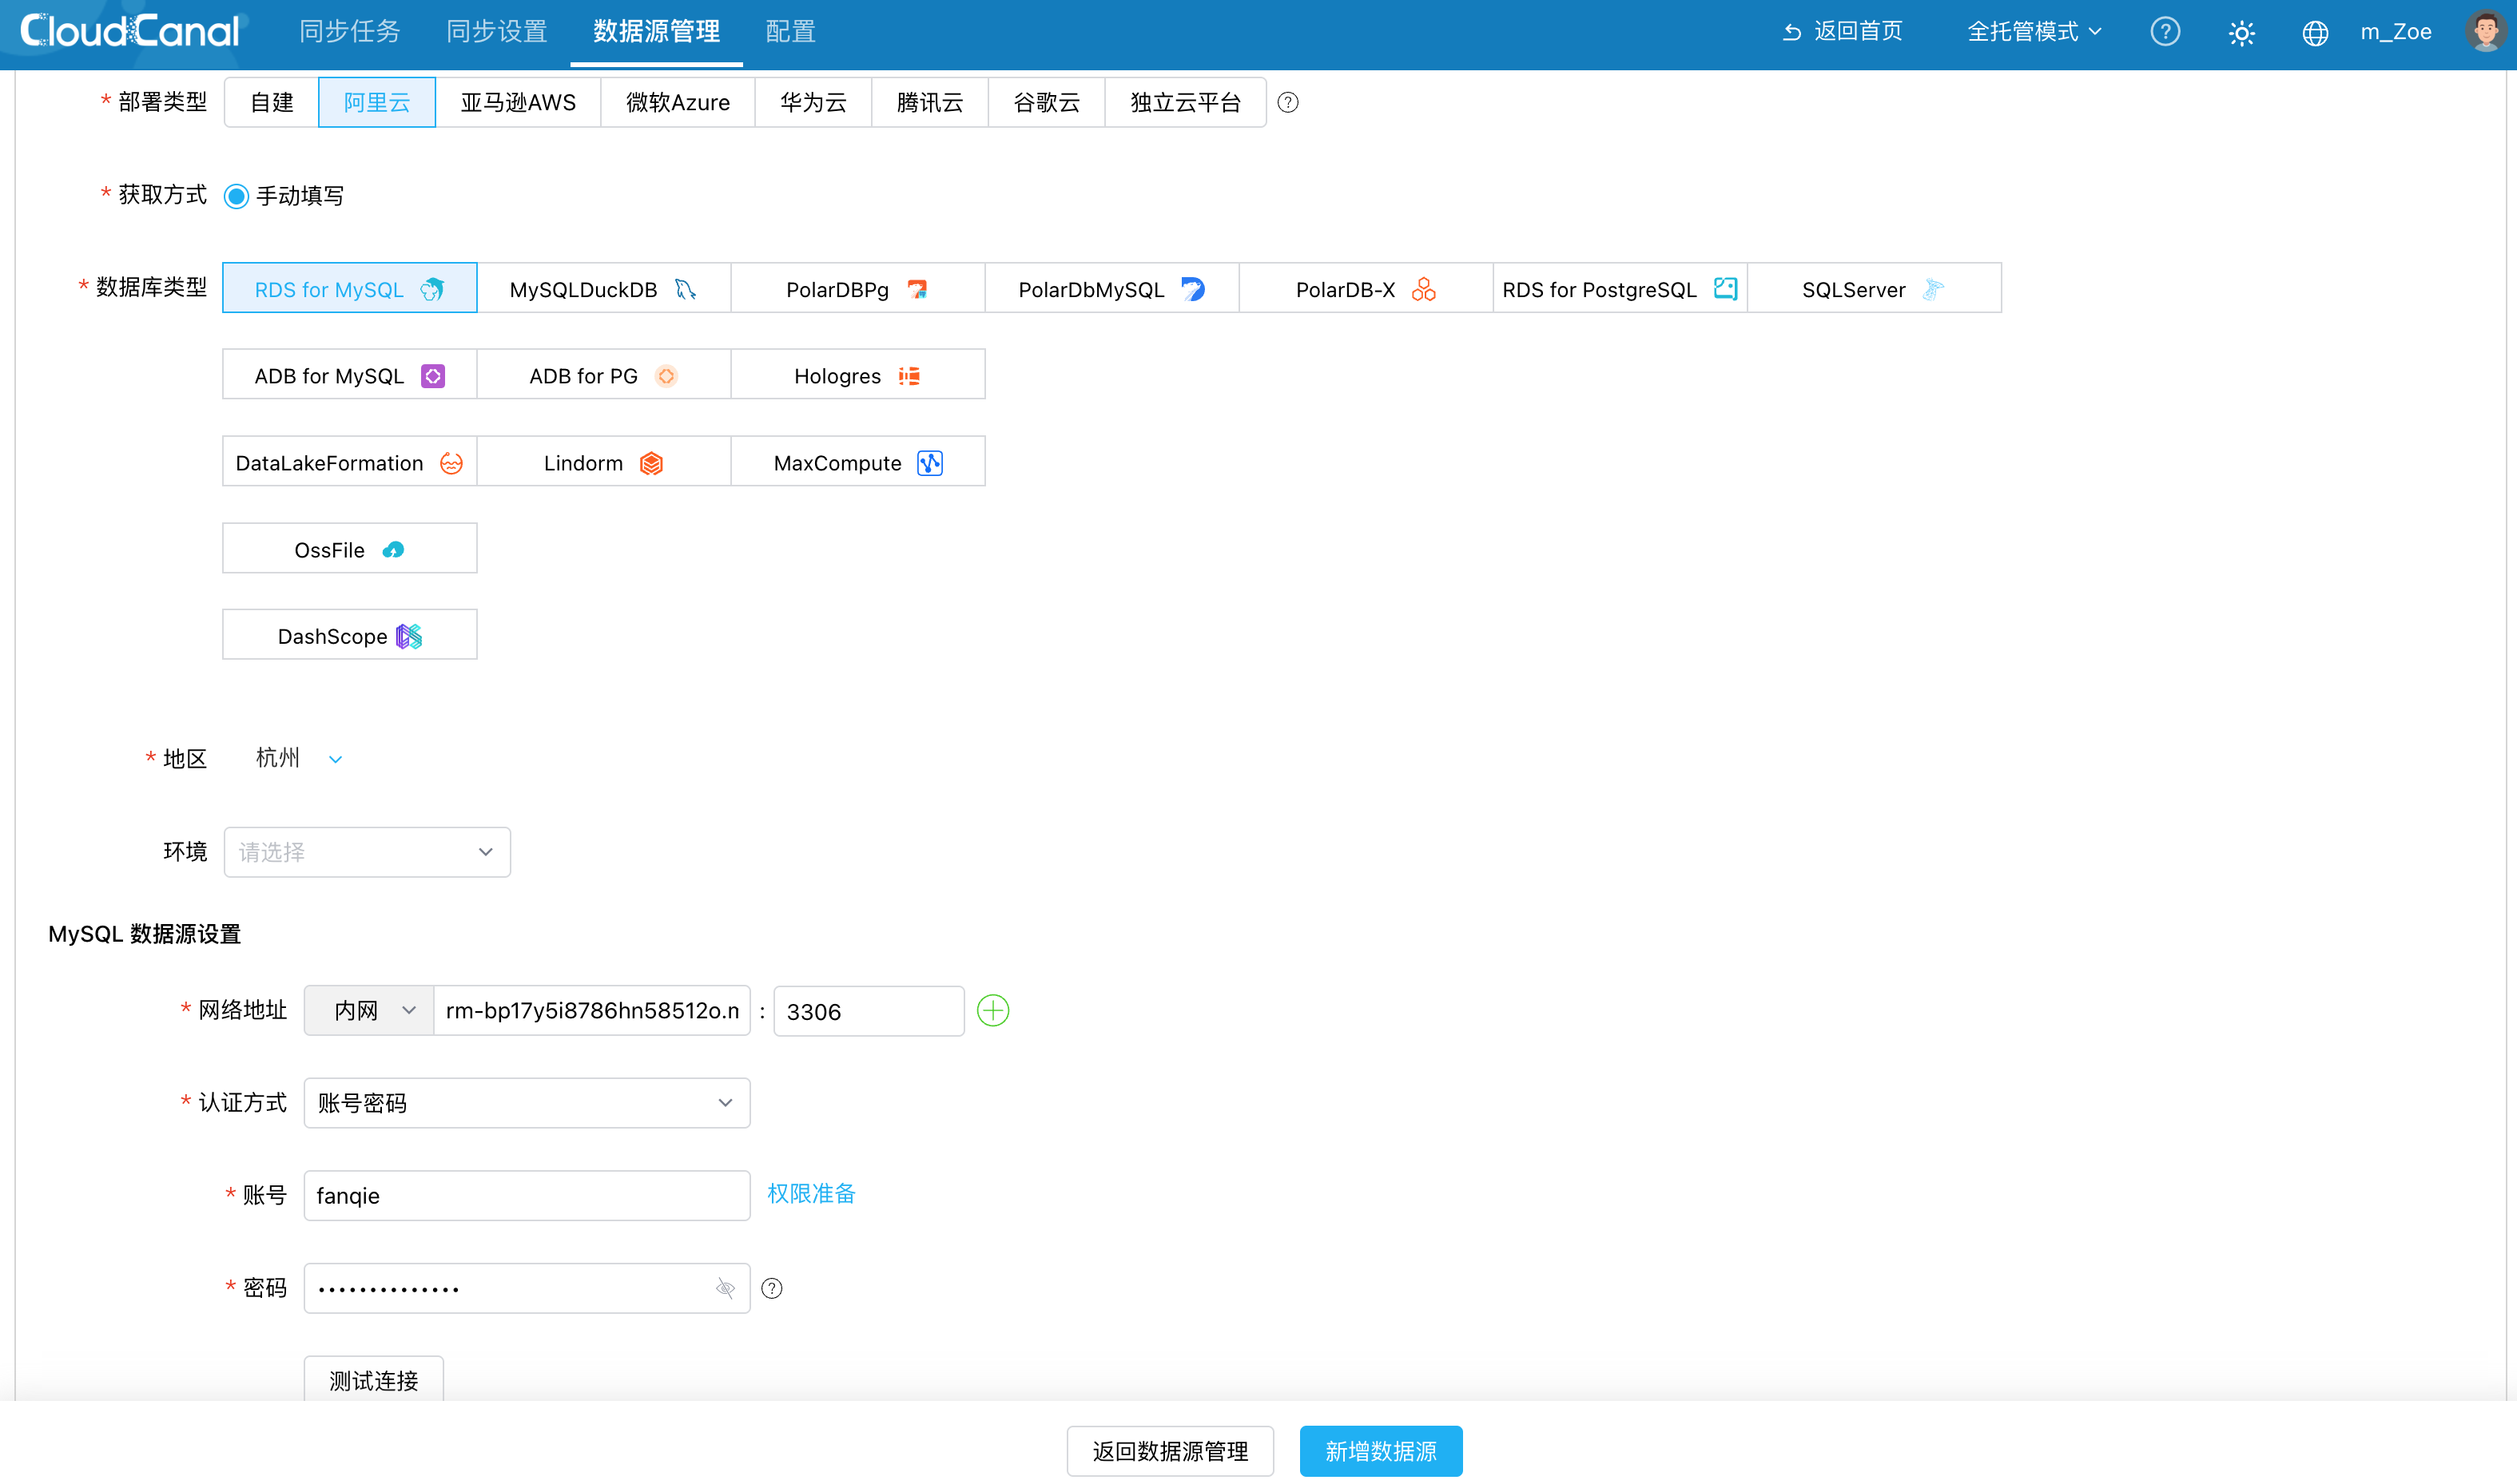
Task: Click the port 3306 input field
Action: click(869, 1011)
